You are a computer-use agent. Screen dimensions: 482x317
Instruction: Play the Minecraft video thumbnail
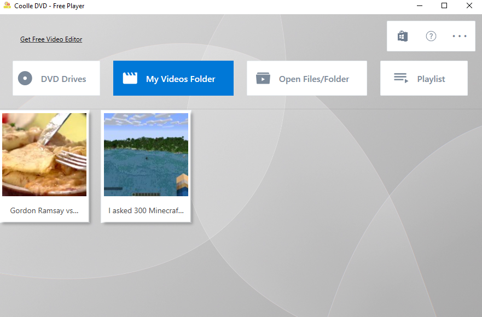[x=146, y=154]
